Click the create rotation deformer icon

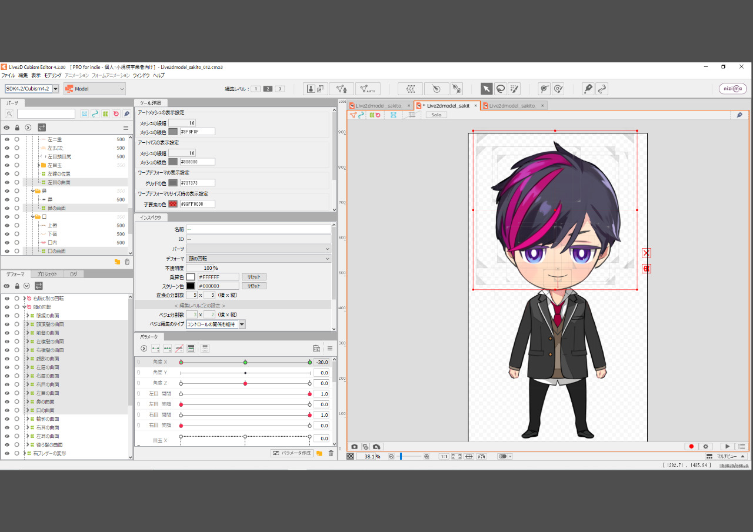[x=436, y=89]
